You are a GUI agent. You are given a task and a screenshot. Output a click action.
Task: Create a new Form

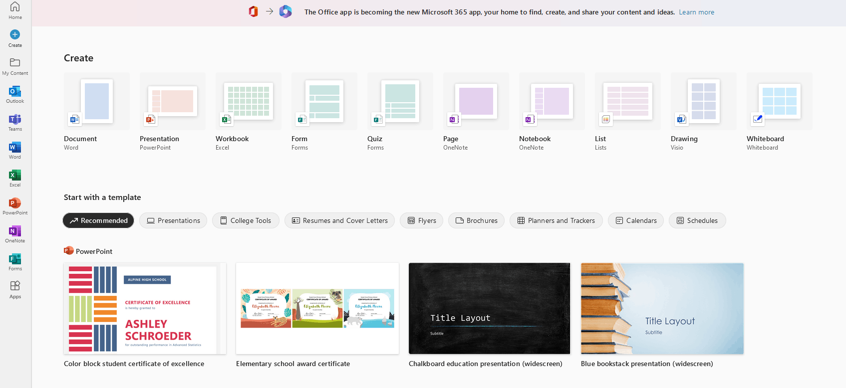pos(324,112)
